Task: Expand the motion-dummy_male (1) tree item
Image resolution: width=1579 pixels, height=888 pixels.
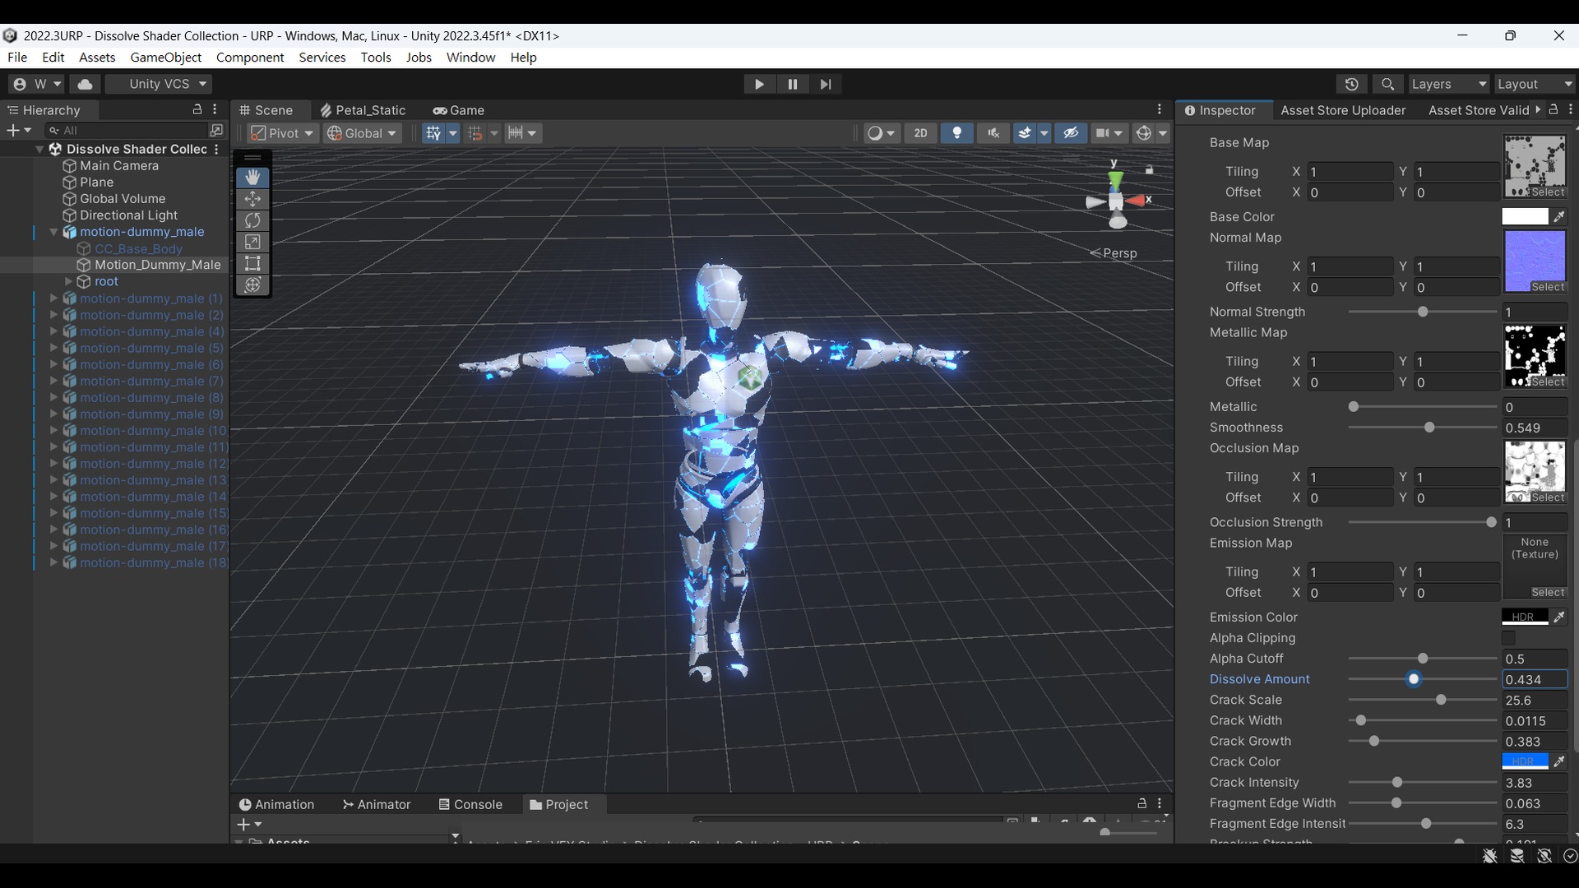Action: (54, 298)
